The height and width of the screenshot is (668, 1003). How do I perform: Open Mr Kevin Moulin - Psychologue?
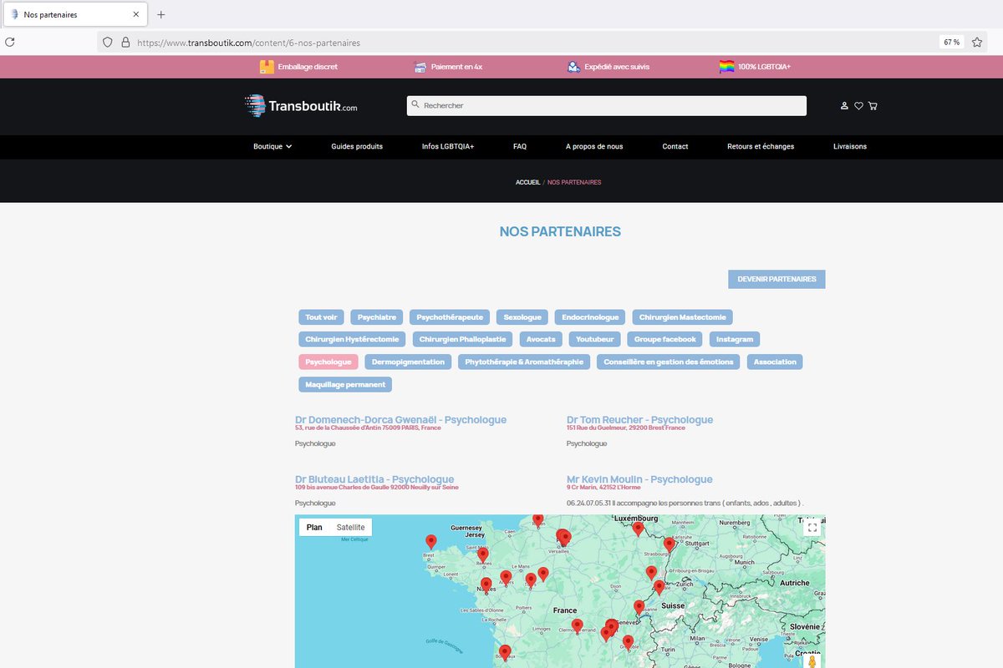[639, 480]
